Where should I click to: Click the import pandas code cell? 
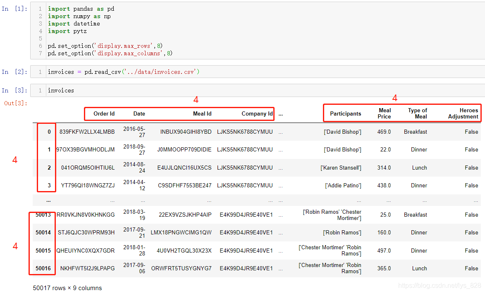coord(258,31)
